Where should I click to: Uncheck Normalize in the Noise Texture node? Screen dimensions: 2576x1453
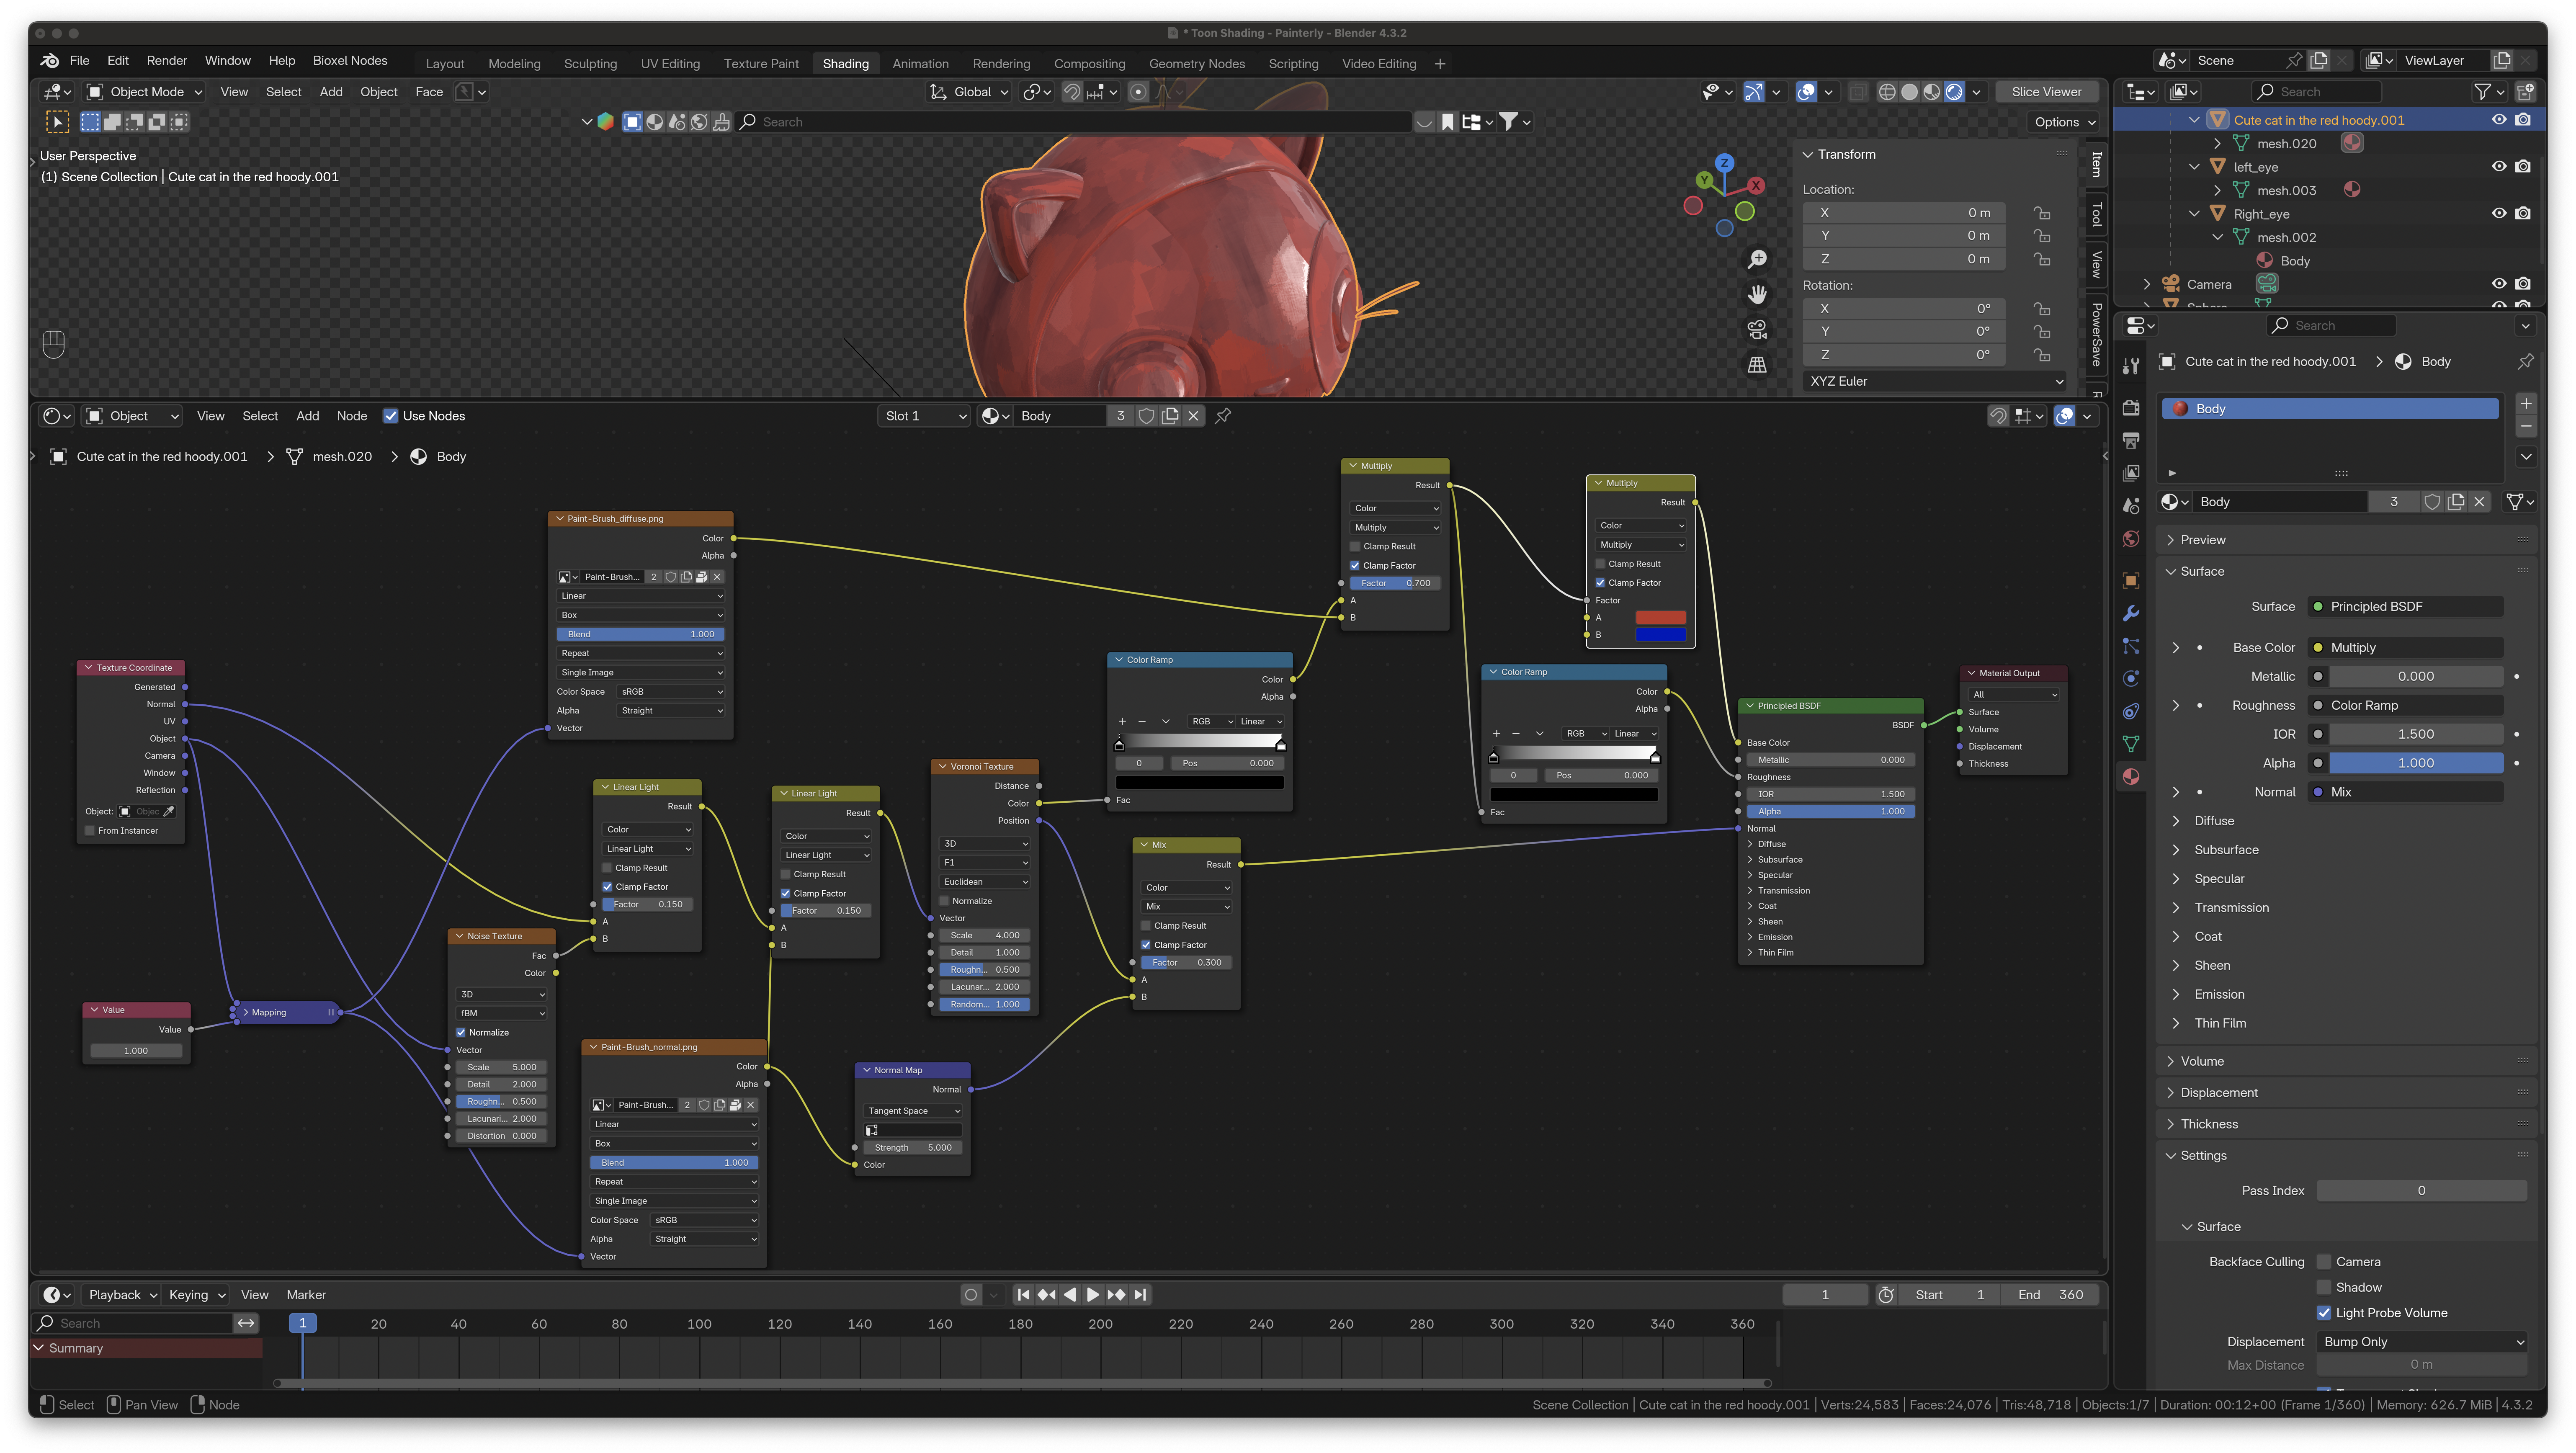[461, 1033]
